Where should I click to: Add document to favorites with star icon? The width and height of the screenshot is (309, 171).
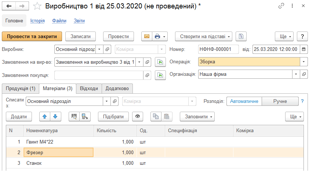[37, 6]
